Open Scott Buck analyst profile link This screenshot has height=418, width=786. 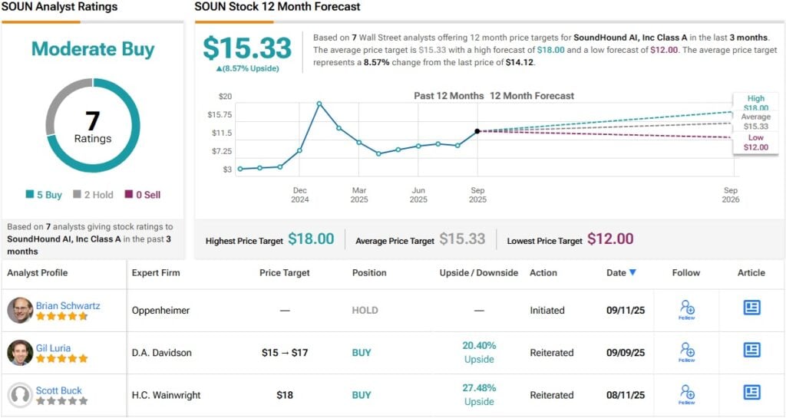tap(58, 390)
